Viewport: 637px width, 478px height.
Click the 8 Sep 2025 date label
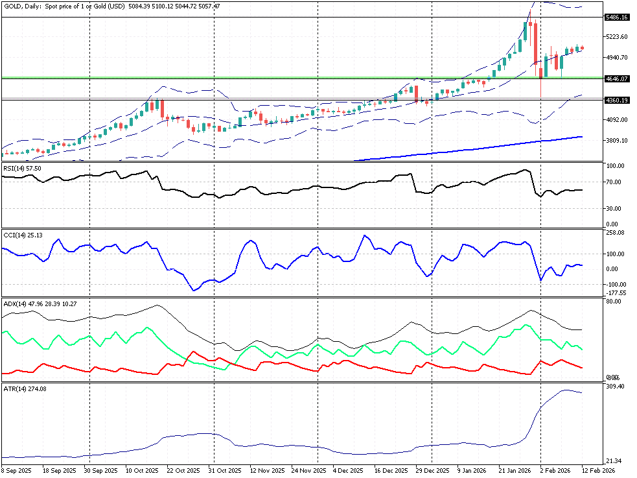(18, 471)
